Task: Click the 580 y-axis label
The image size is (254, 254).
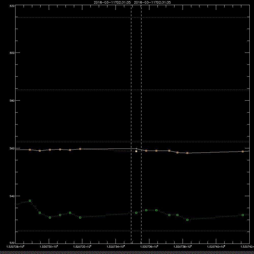Action: 12,100
